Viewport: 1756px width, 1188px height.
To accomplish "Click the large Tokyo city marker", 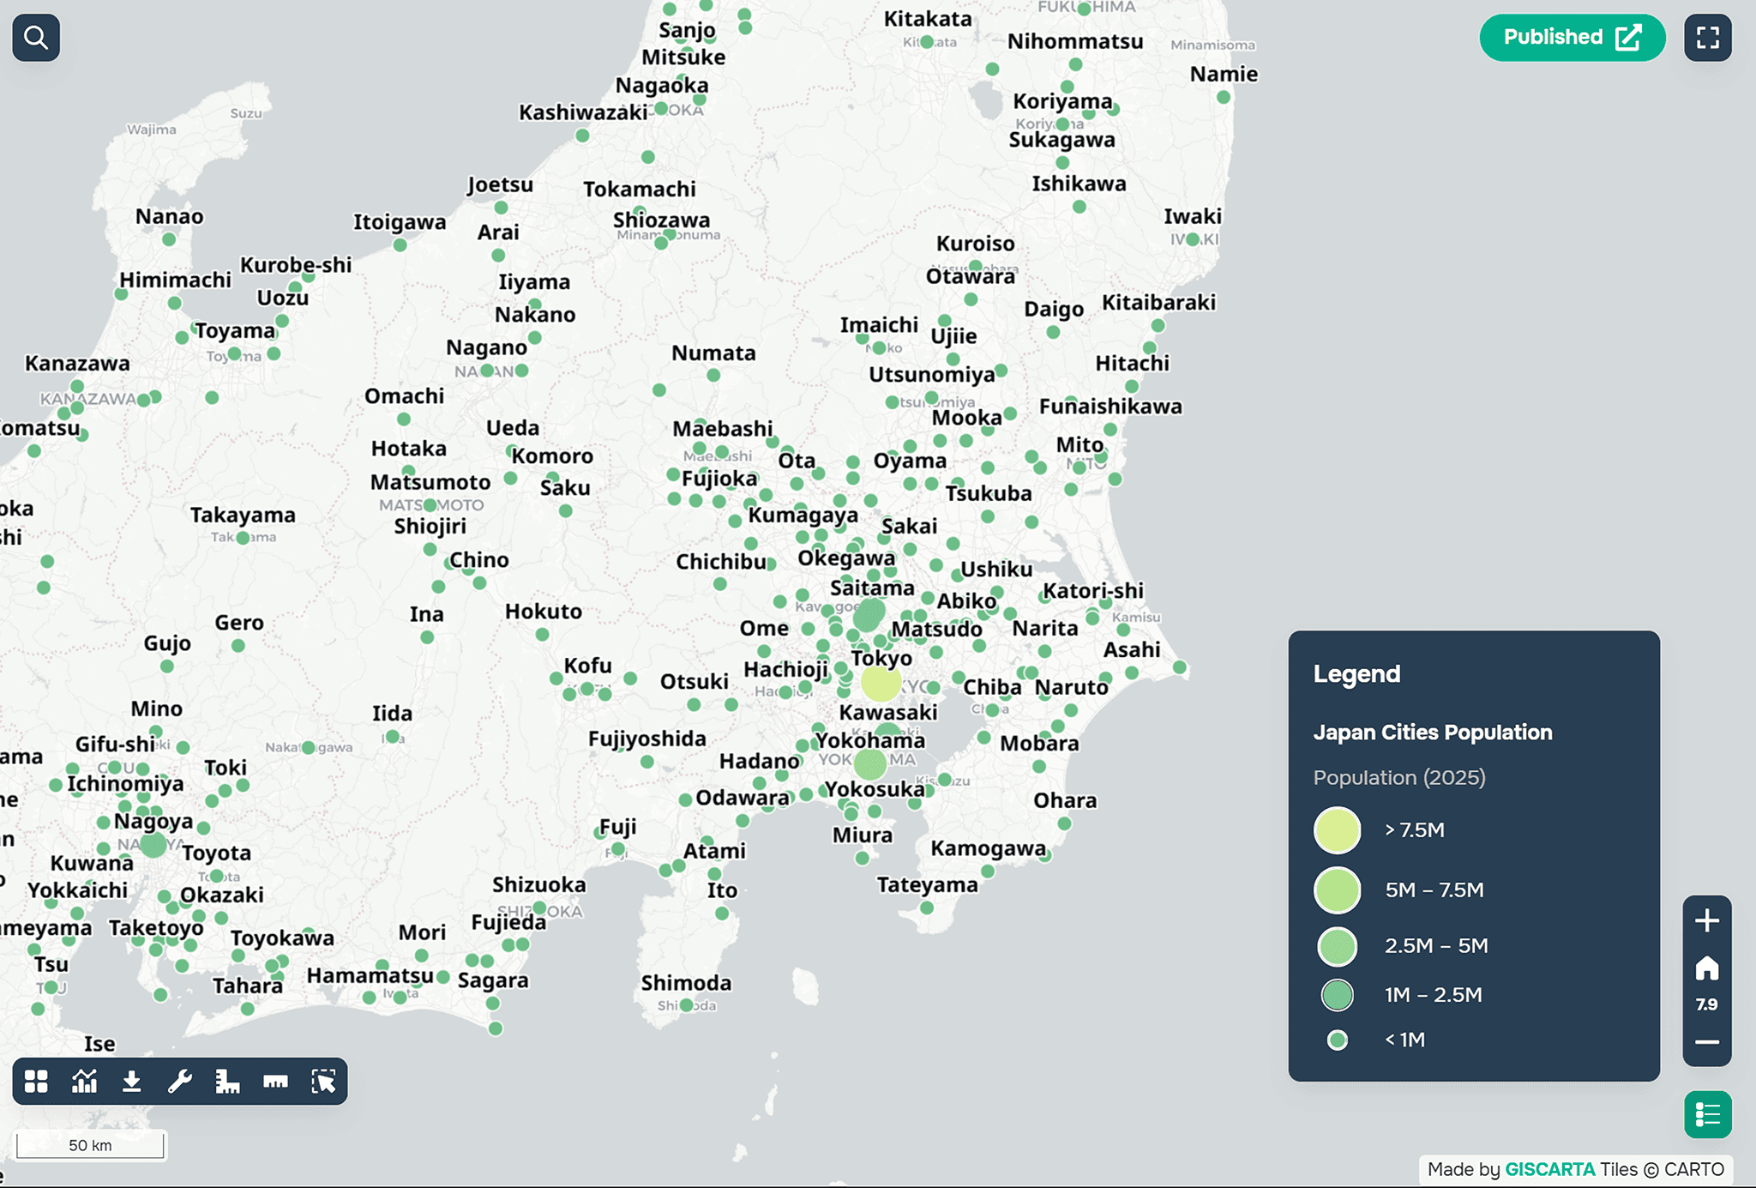I will point(881,684).
